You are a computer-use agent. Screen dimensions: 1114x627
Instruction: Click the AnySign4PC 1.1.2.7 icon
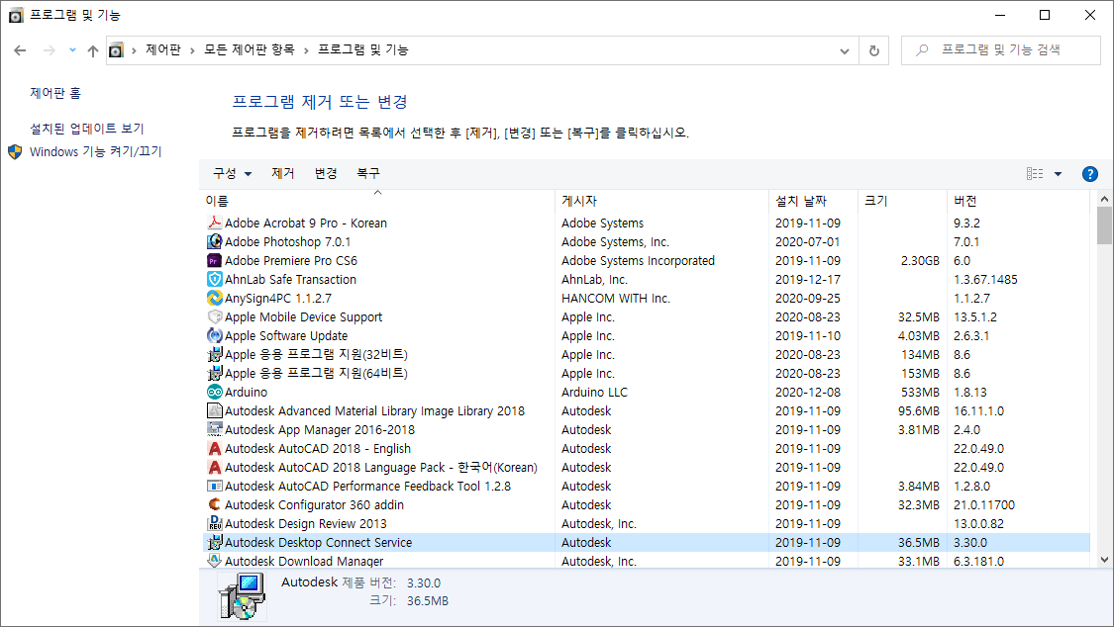click(214, 298)
